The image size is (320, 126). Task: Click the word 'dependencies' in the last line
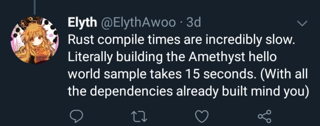pos(131,92)
